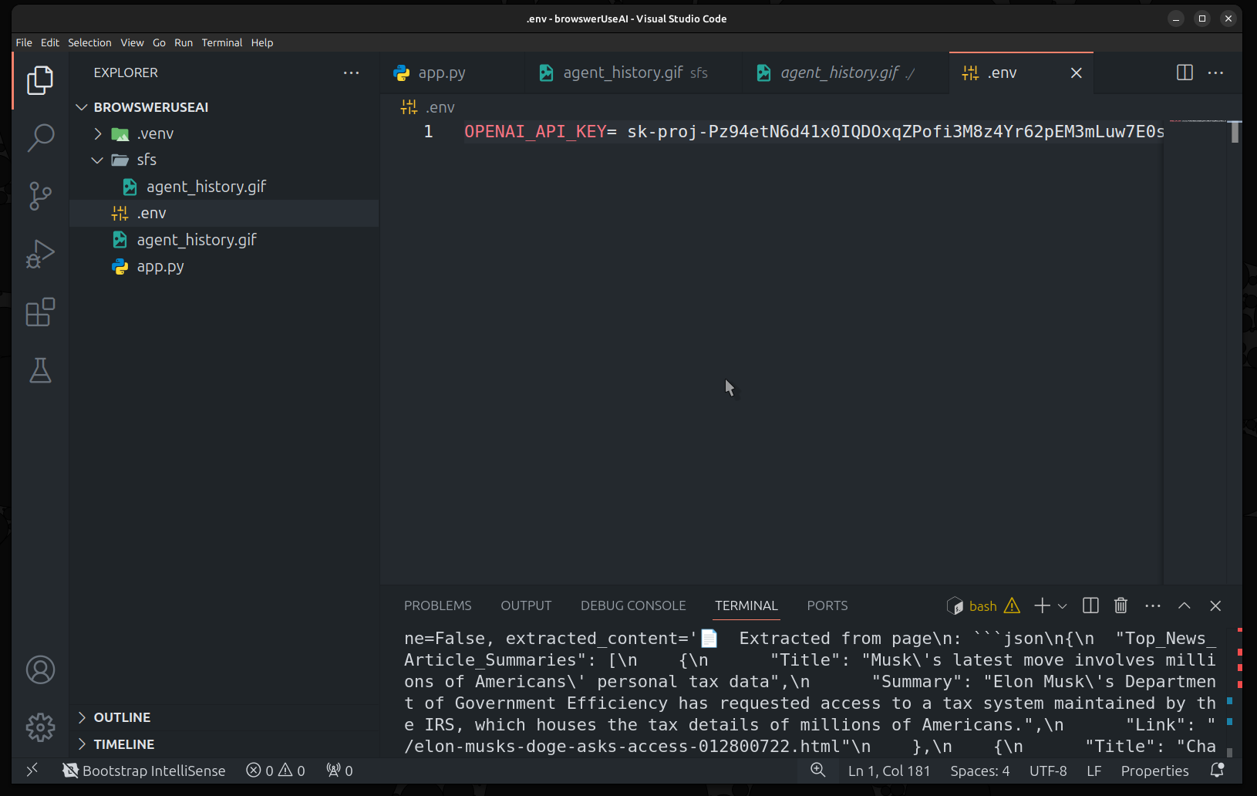Viewport: 1257px width, 796px height.
Task: Open editor more actions ellipsis
Action: (1215, 73)
